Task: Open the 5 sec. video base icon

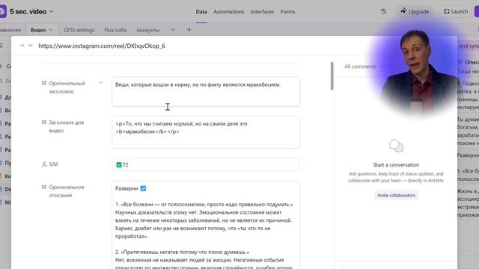Action: click(x=2, y=12)
